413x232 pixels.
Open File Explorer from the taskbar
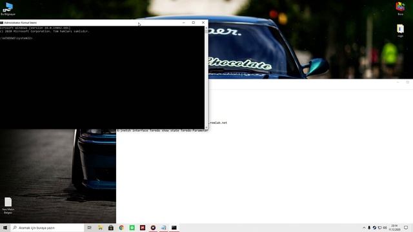click(x=101, y=227)
